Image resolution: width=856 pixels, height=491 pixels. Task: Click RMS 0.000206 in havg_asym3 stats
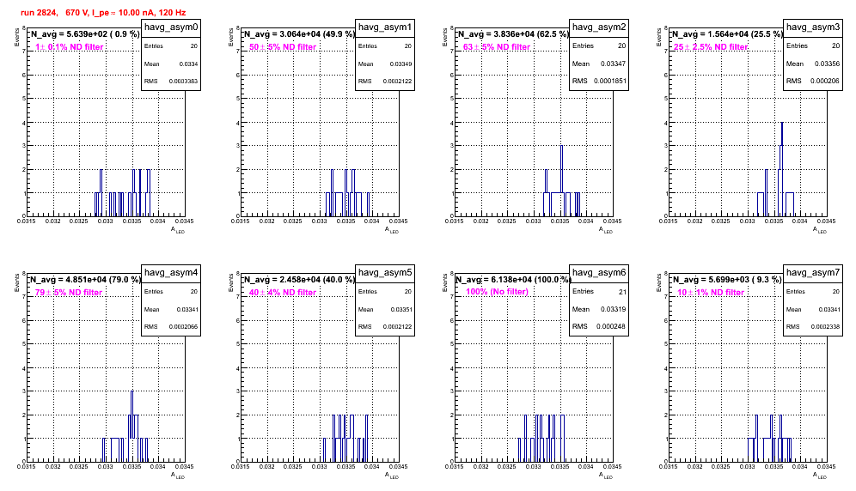click(x=813, y=81)
